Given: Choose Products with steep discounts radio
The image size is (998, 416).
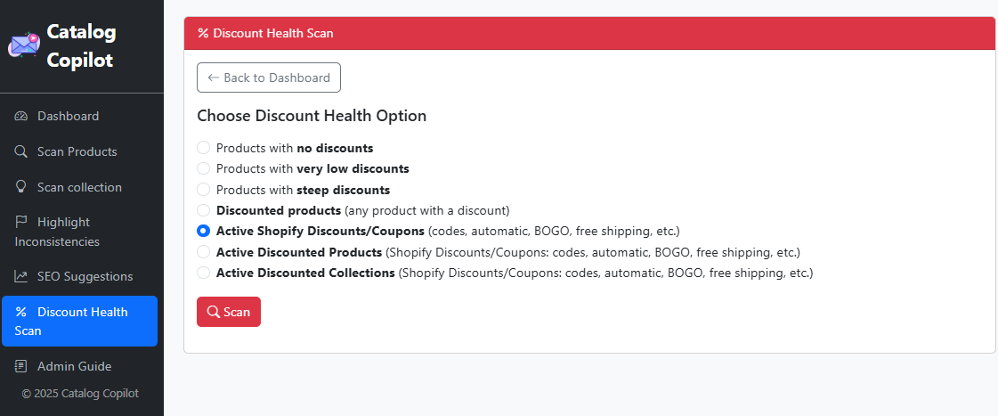Looking at the screenshot, I should (204, 190).
